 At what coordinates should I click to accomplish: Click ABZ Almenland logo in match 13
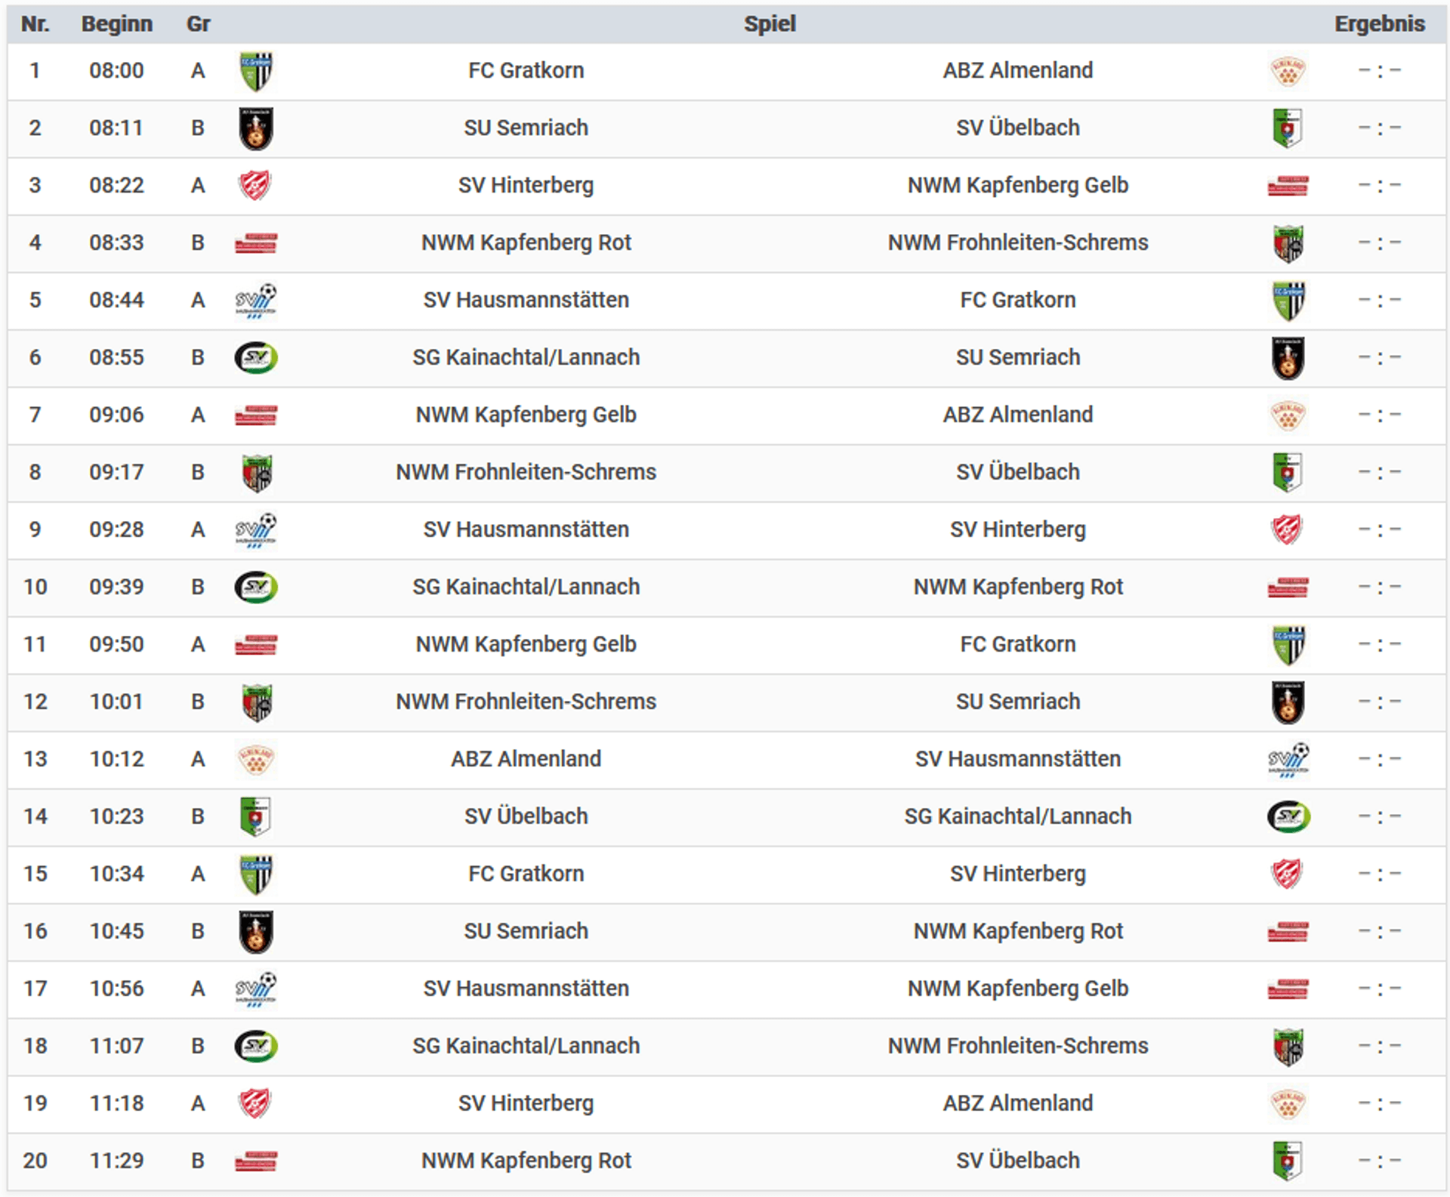coord(256,760)
